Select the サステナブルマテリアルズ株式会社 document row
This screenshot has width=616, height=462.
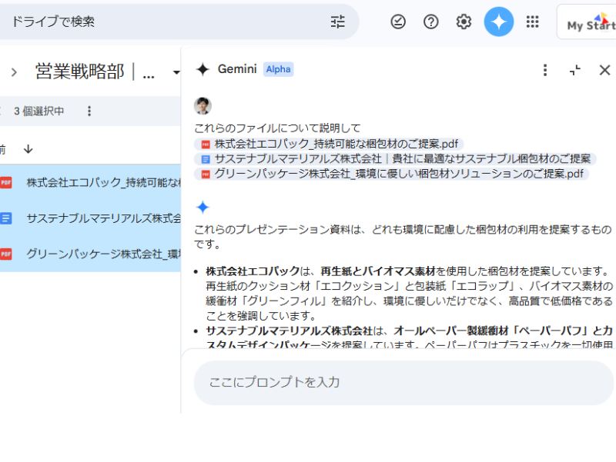click(90, 218)
